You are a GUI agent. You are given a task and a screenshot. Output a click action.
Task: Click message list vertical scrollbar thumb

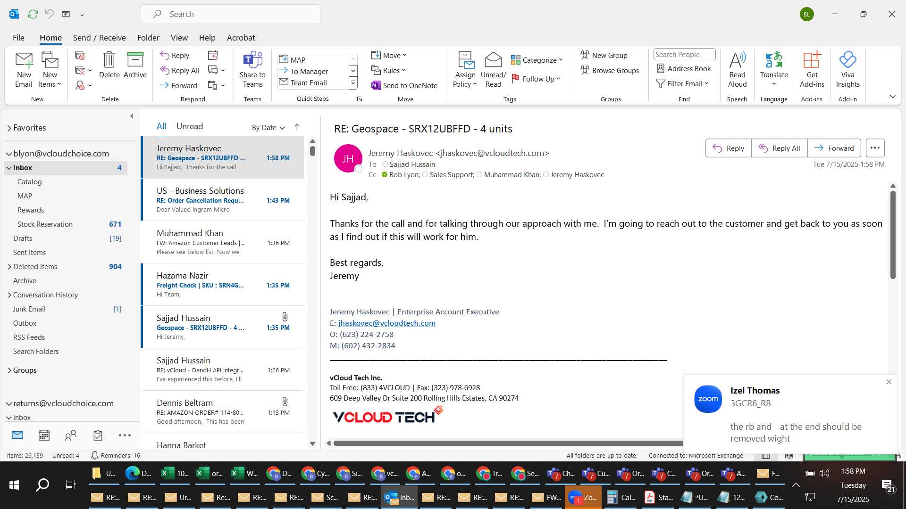pyautogui.click(x=312, y=151)
